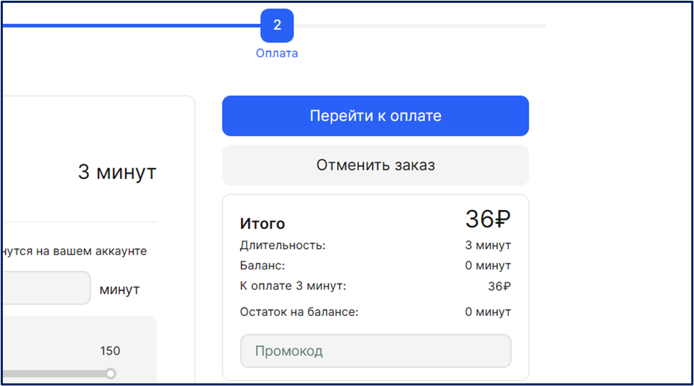Click the Баланс row label
Viewport: 694px width, 386px height.
(262, 266)
